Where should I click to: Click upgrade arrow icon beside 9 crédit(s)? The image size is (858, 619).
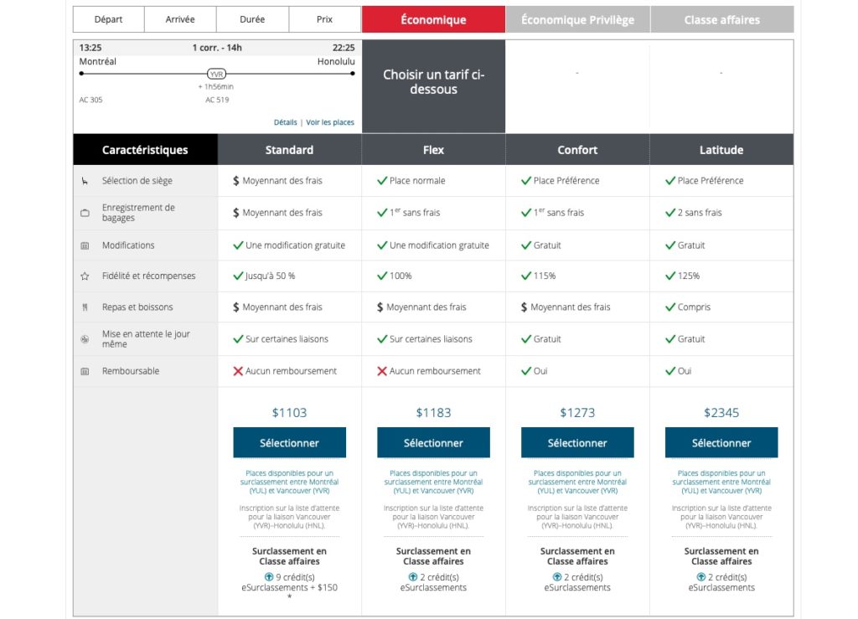[x=269, y=577]
